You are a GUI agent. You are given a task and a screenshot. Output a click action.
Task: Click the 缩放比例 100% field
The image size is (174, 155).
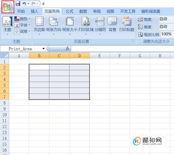click(167, 34)
